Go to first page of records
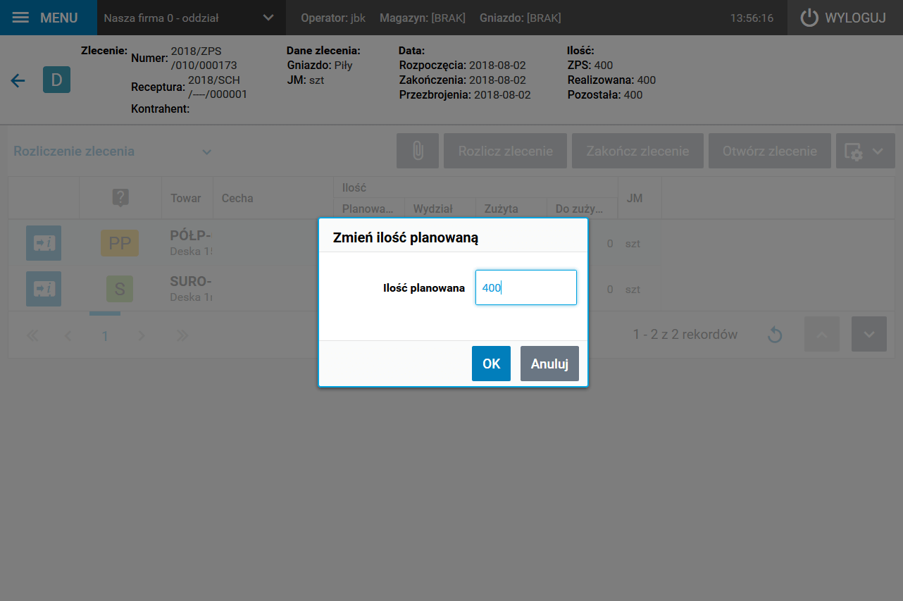 [32, 335]
